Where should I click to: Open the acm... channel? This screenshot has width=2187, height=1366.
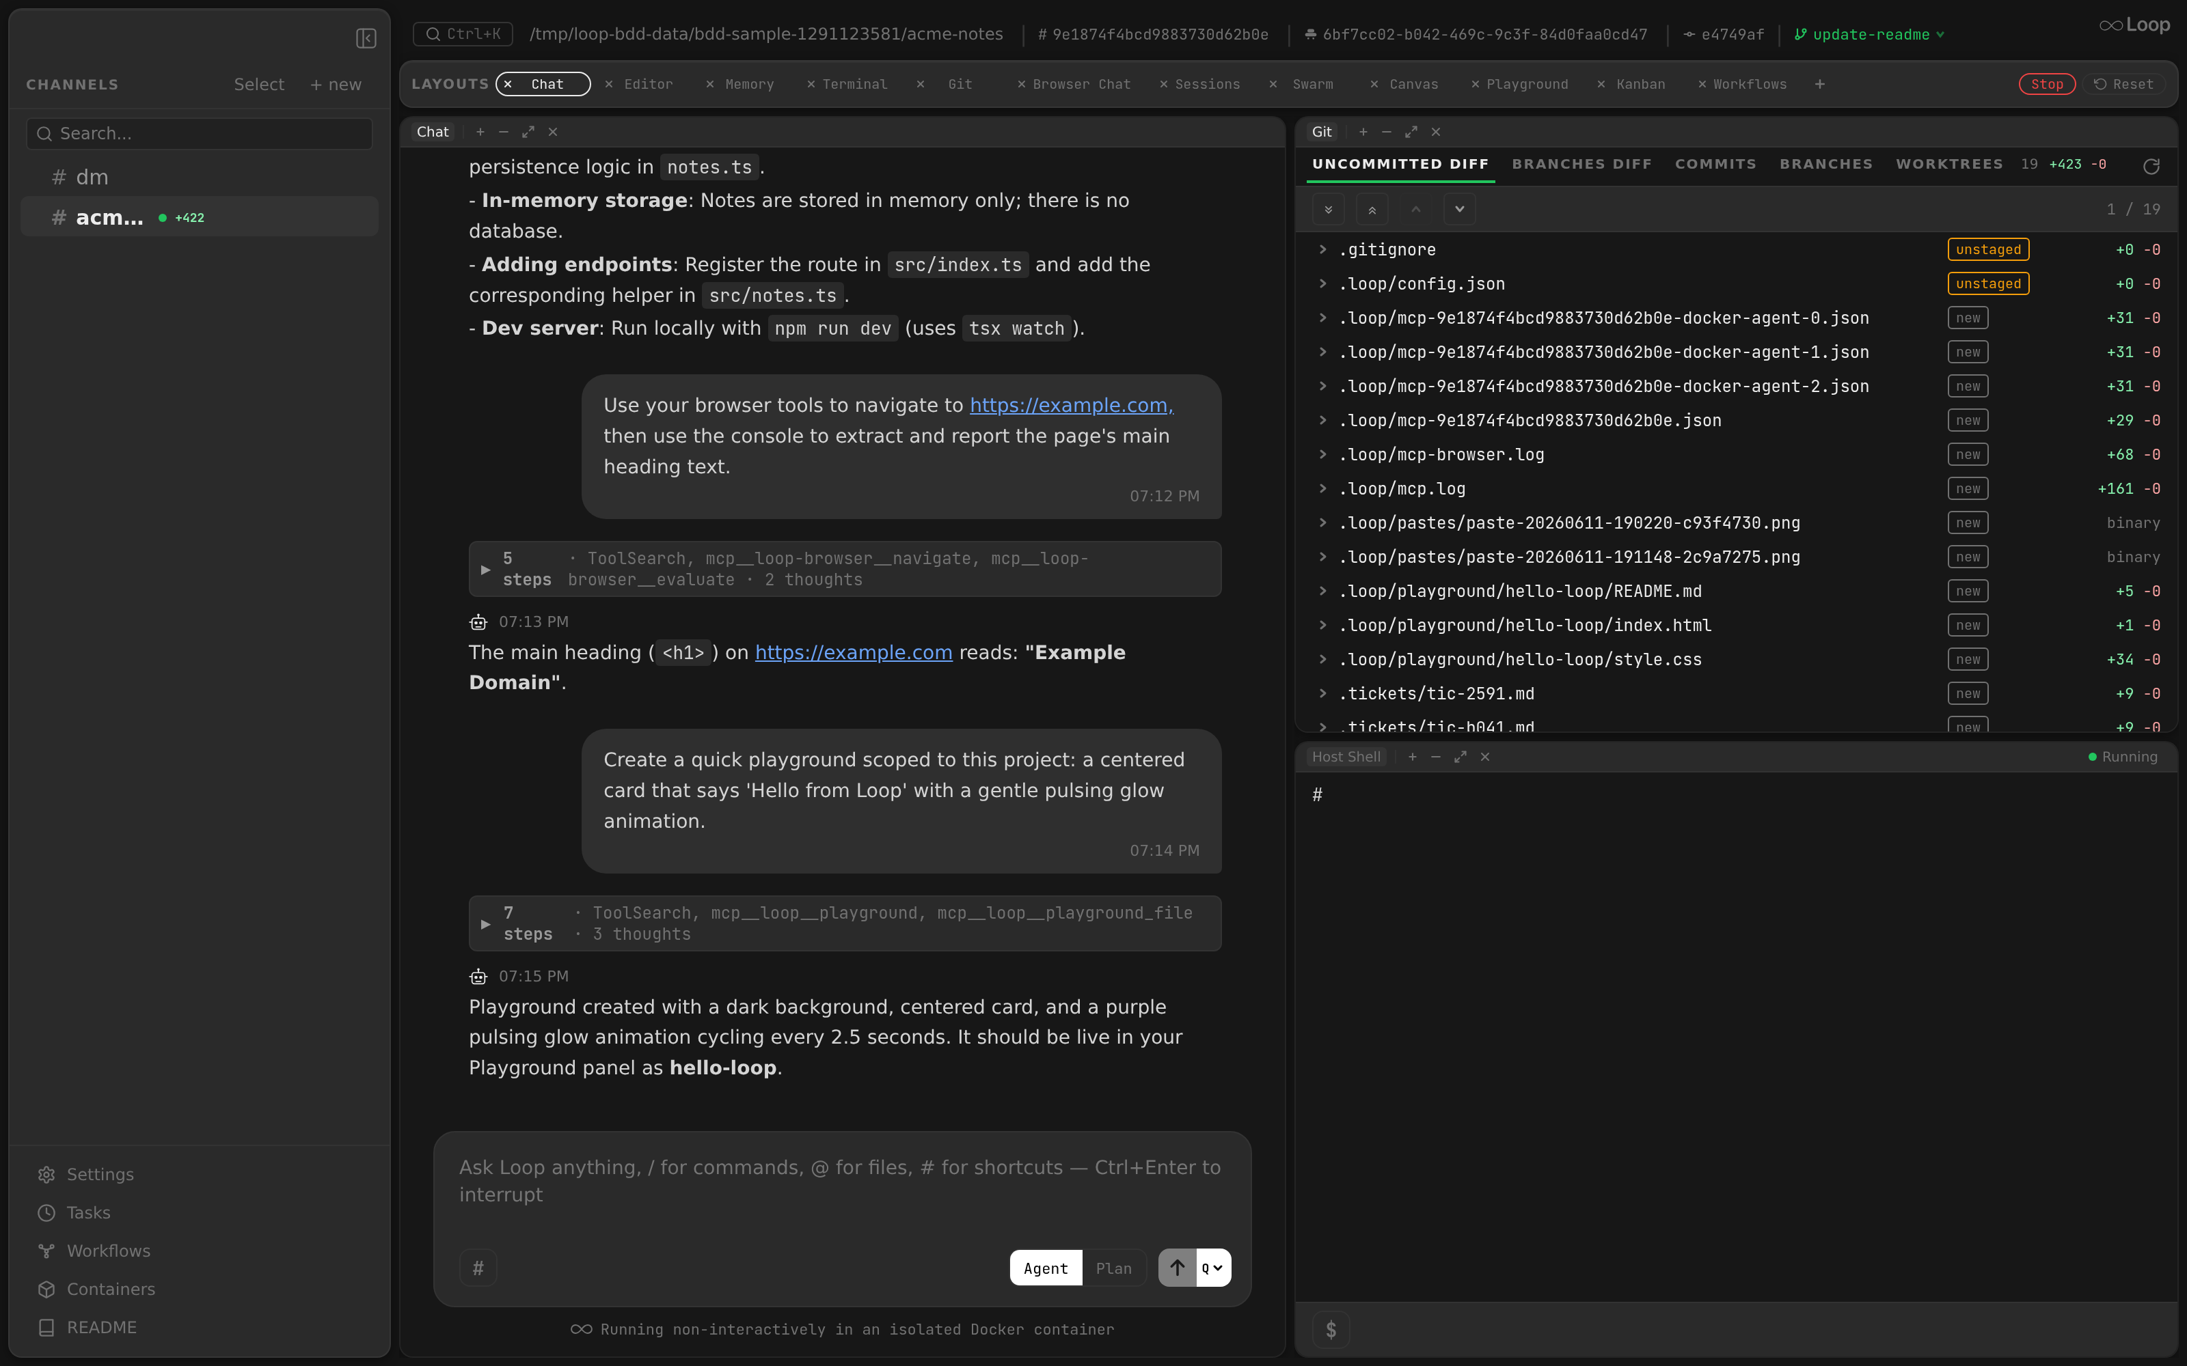199,217
